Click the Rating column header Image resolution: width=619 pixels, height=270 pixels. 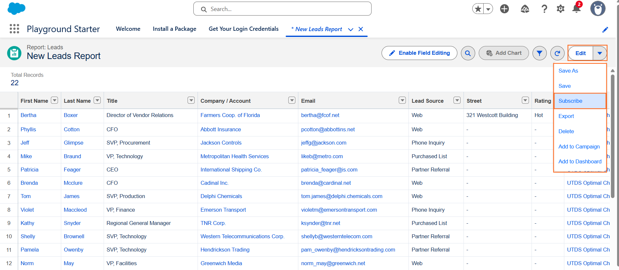[543, 101]
